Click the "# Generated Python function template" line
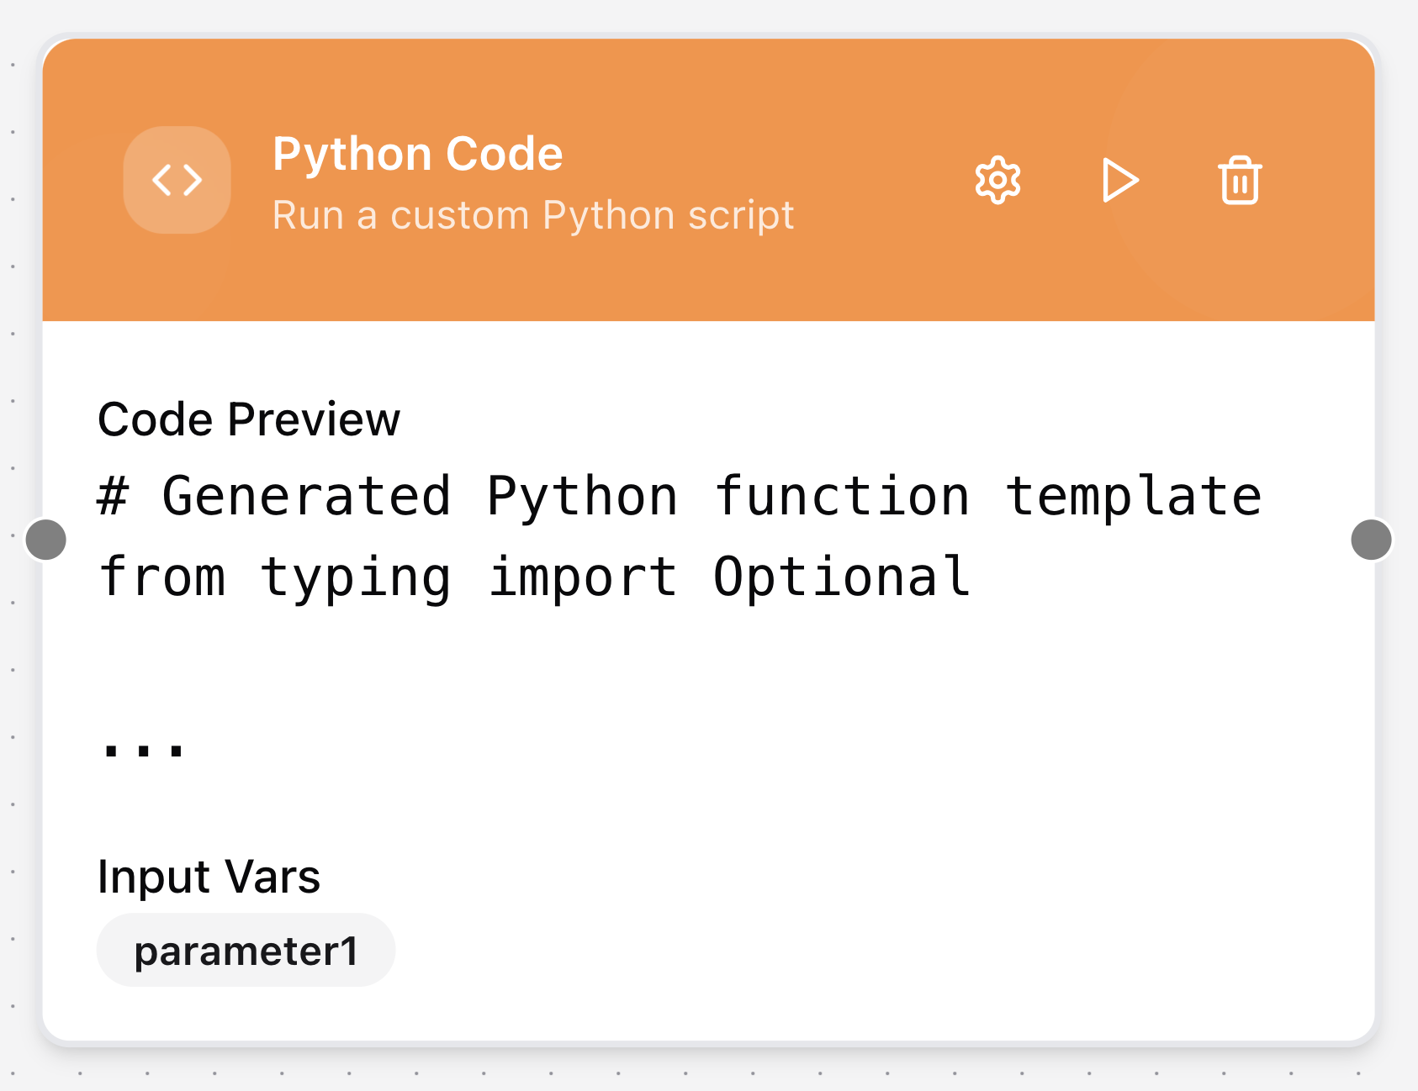 680,496
